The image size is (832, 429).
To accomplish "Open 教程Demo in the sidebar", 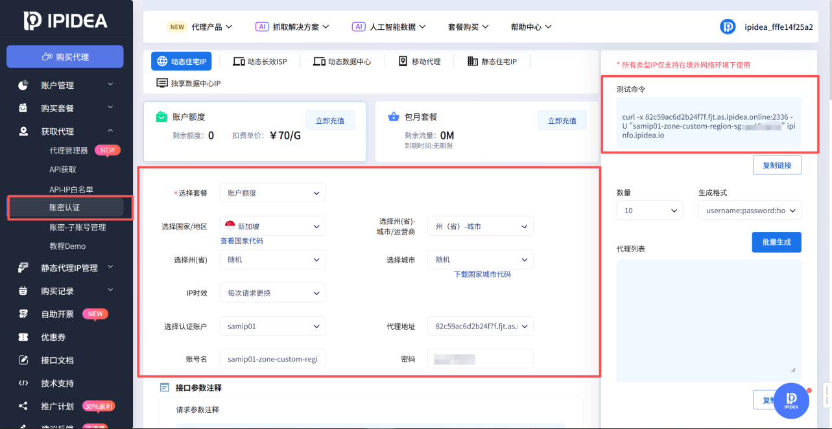I will click(67, 246).
